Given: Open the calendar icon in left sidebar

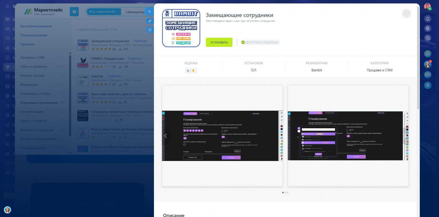Looking at the screenshot, I should (8, 77).
